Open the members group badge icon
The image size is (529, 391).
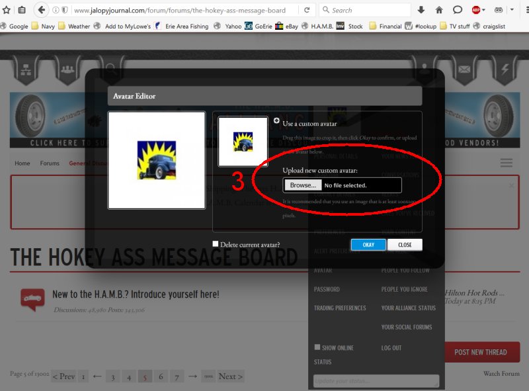[x=67, y=69]
